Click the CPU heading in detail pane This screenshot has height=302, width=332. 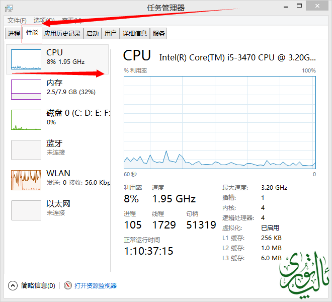click(137, 55)
